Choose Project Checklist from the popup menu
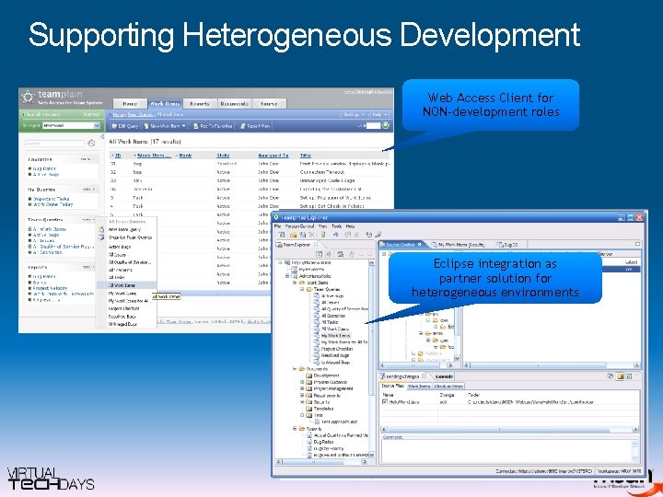The image size is (663, 497). pyautogui.click(x=124, y=308)
